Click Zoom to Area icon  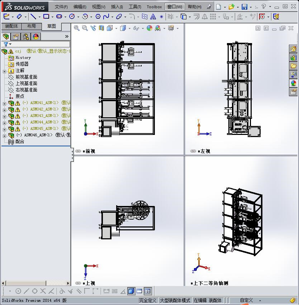point(85,28)
